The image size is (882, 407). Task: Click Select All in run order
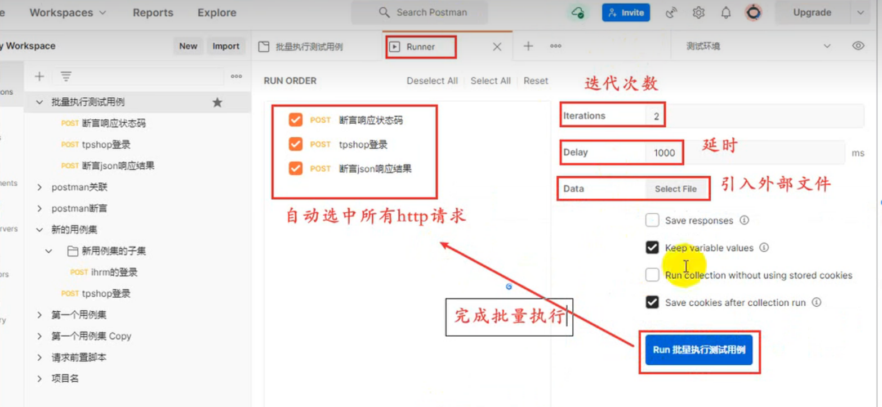tap(491, 80)
